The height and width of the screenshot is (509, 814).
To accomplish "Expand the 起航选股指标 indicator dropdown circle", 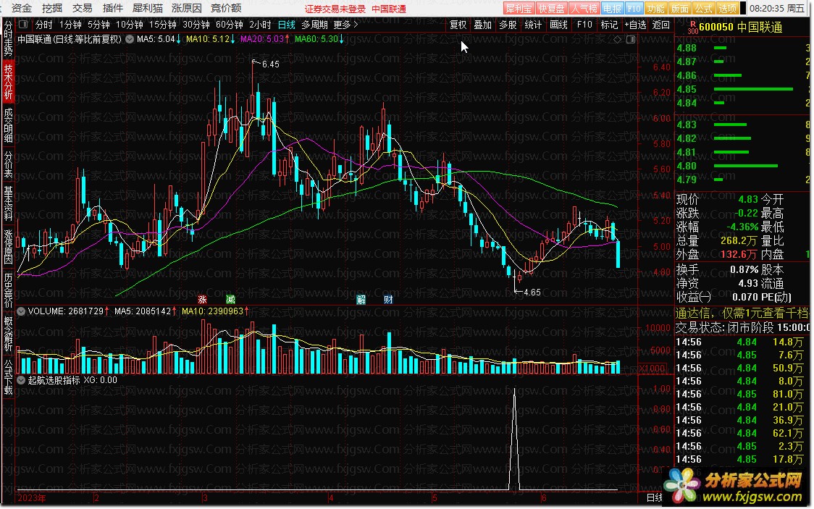I will (21, 380).
